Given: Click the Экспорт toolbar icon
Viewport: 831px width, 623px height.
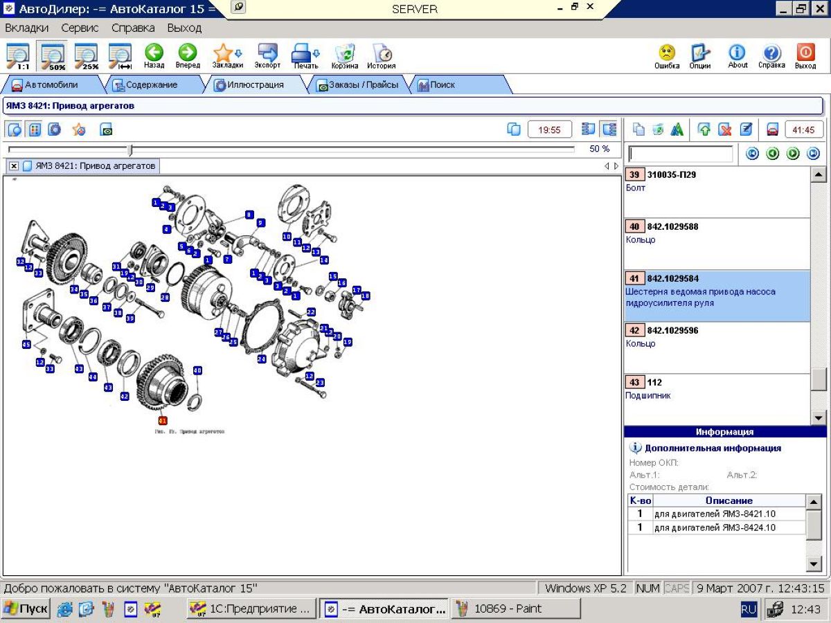Looking at the screenshot, I should pyautogui.click(x=267, y=56).
